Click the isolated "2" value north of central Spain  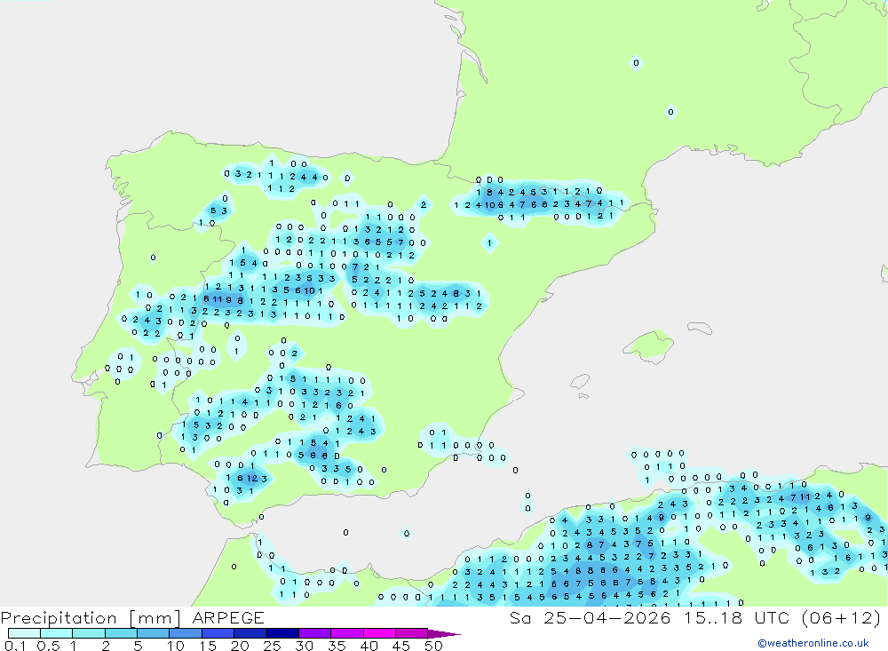pos(423,205)
